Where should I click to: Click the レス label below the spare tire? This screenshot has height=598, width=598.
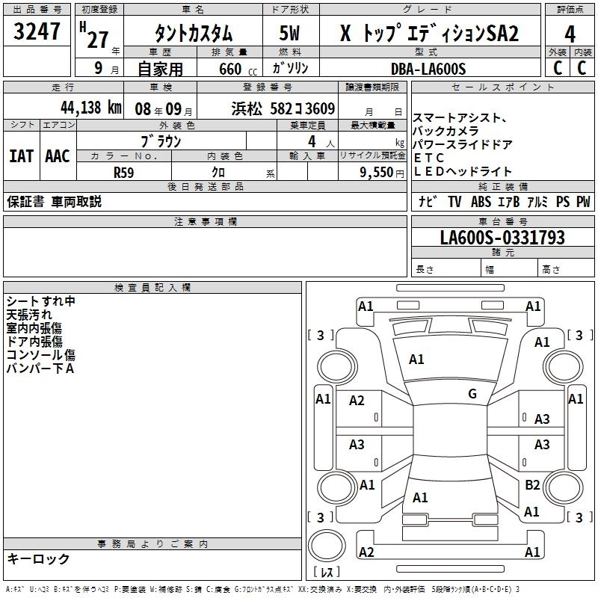(326, 572)
